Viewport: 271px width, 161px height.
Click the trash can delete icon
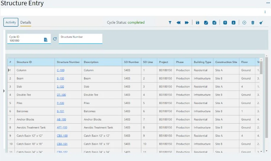click(253, 23)
